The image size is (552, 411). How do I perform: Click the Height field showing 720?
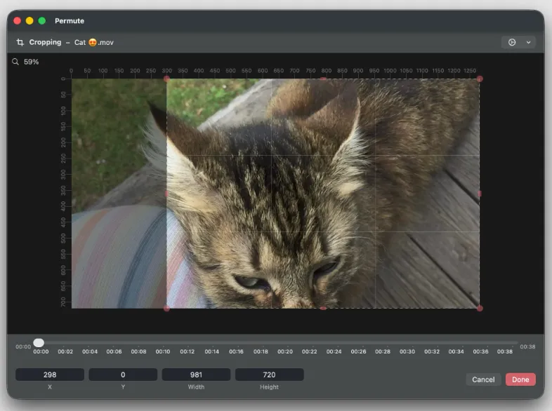tap(269, 375)
